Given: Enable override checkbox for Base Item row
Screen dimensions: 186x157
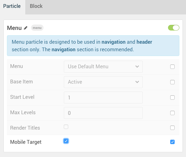Looking at the screenshot, I should [172, 82].
